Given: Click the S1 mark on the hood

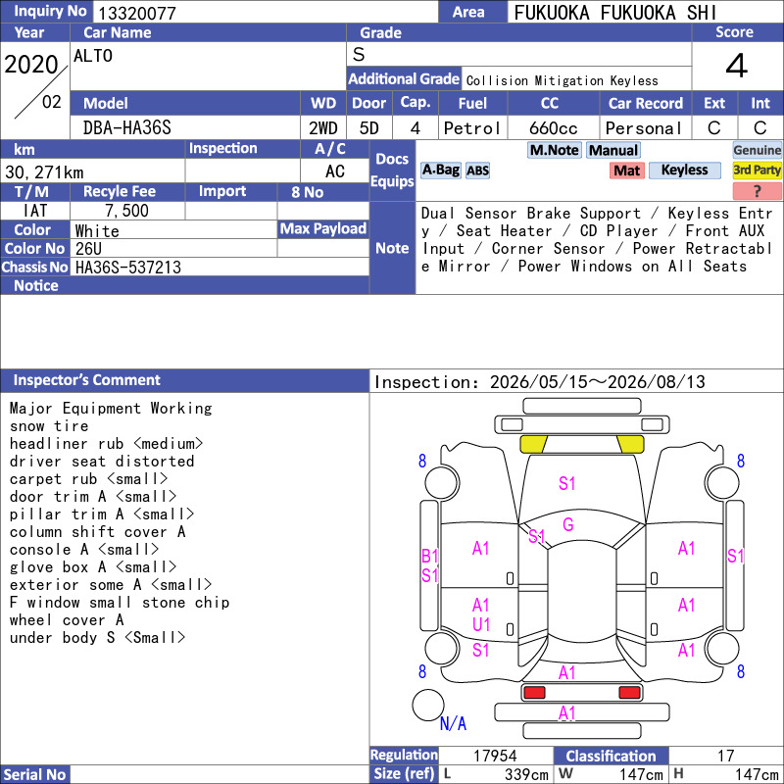Looking at the screenshot, I should (x=567, y=483).
